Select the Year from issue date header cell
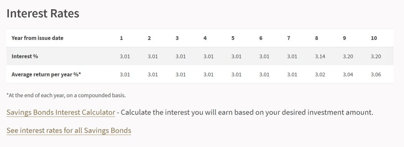 coord(37,38)
